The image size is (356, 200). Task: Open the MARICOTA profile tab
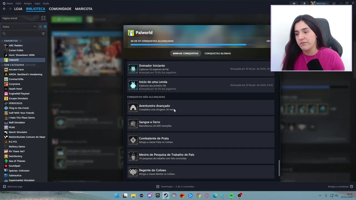point(84,9)
